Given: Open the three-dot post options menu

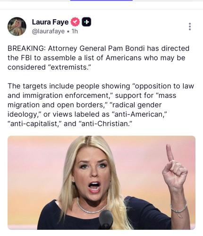Looking at the screenshot, I should [x=190, y=26].
